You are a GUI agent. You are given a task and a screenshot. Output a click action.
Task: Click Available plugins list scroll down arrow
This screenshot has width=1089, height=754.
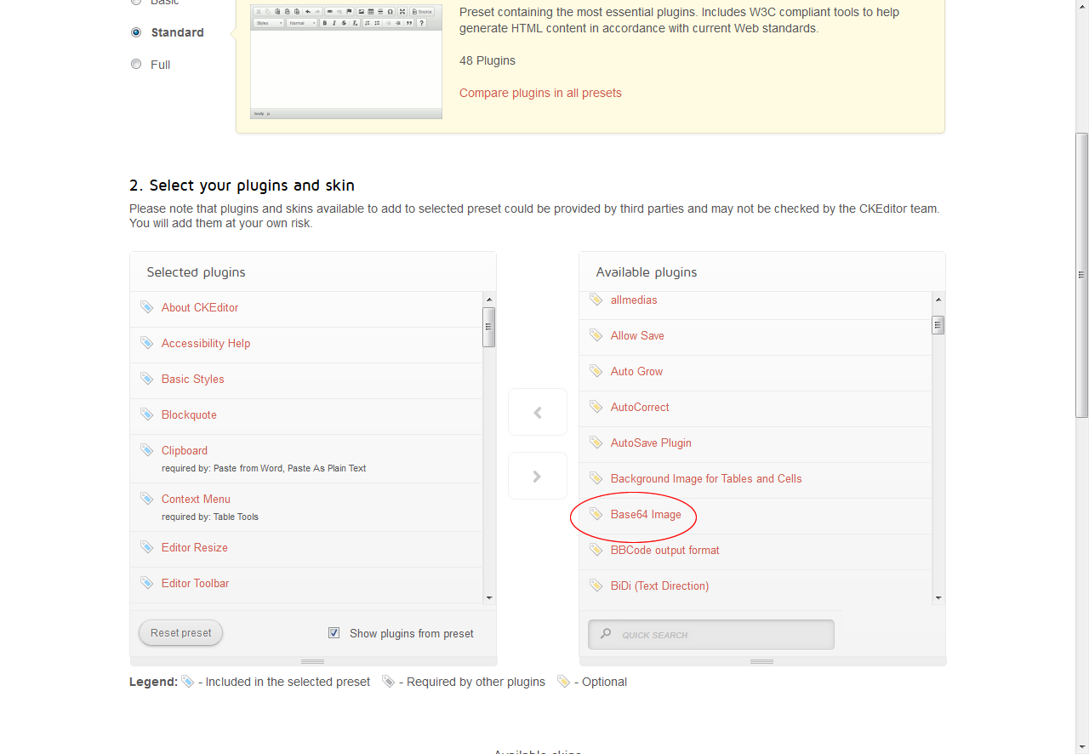point(938,598)
